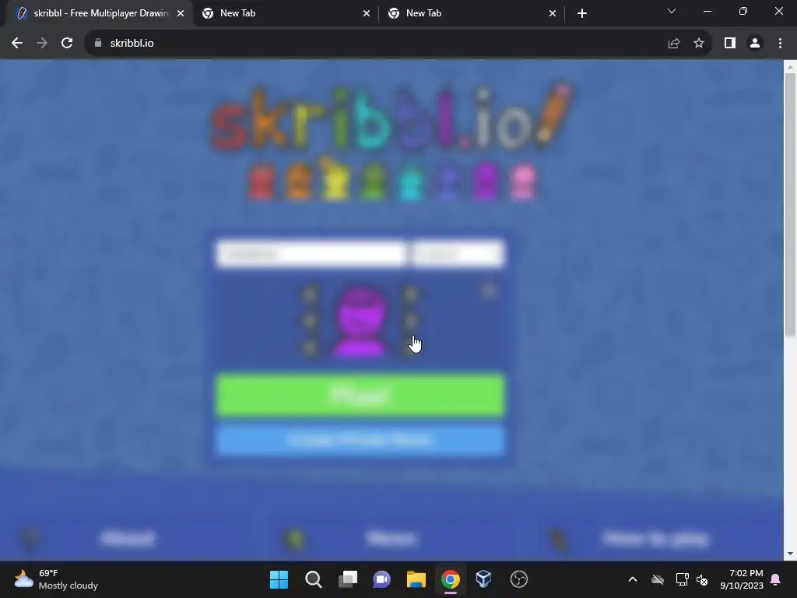Open the Chat app on the taskbar
The height and width of the screenshot is (598, 797).
[381, 579]
